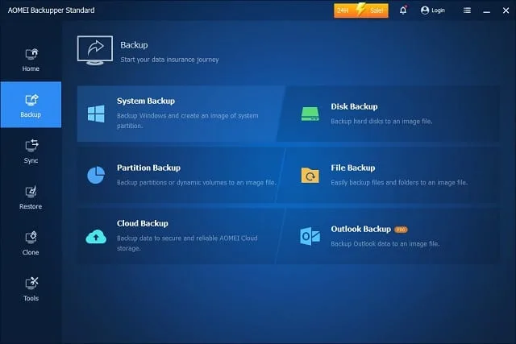Screen dimensions: 516x344
Task: Click the File Backup folder icon
Action: pos(310,176)
